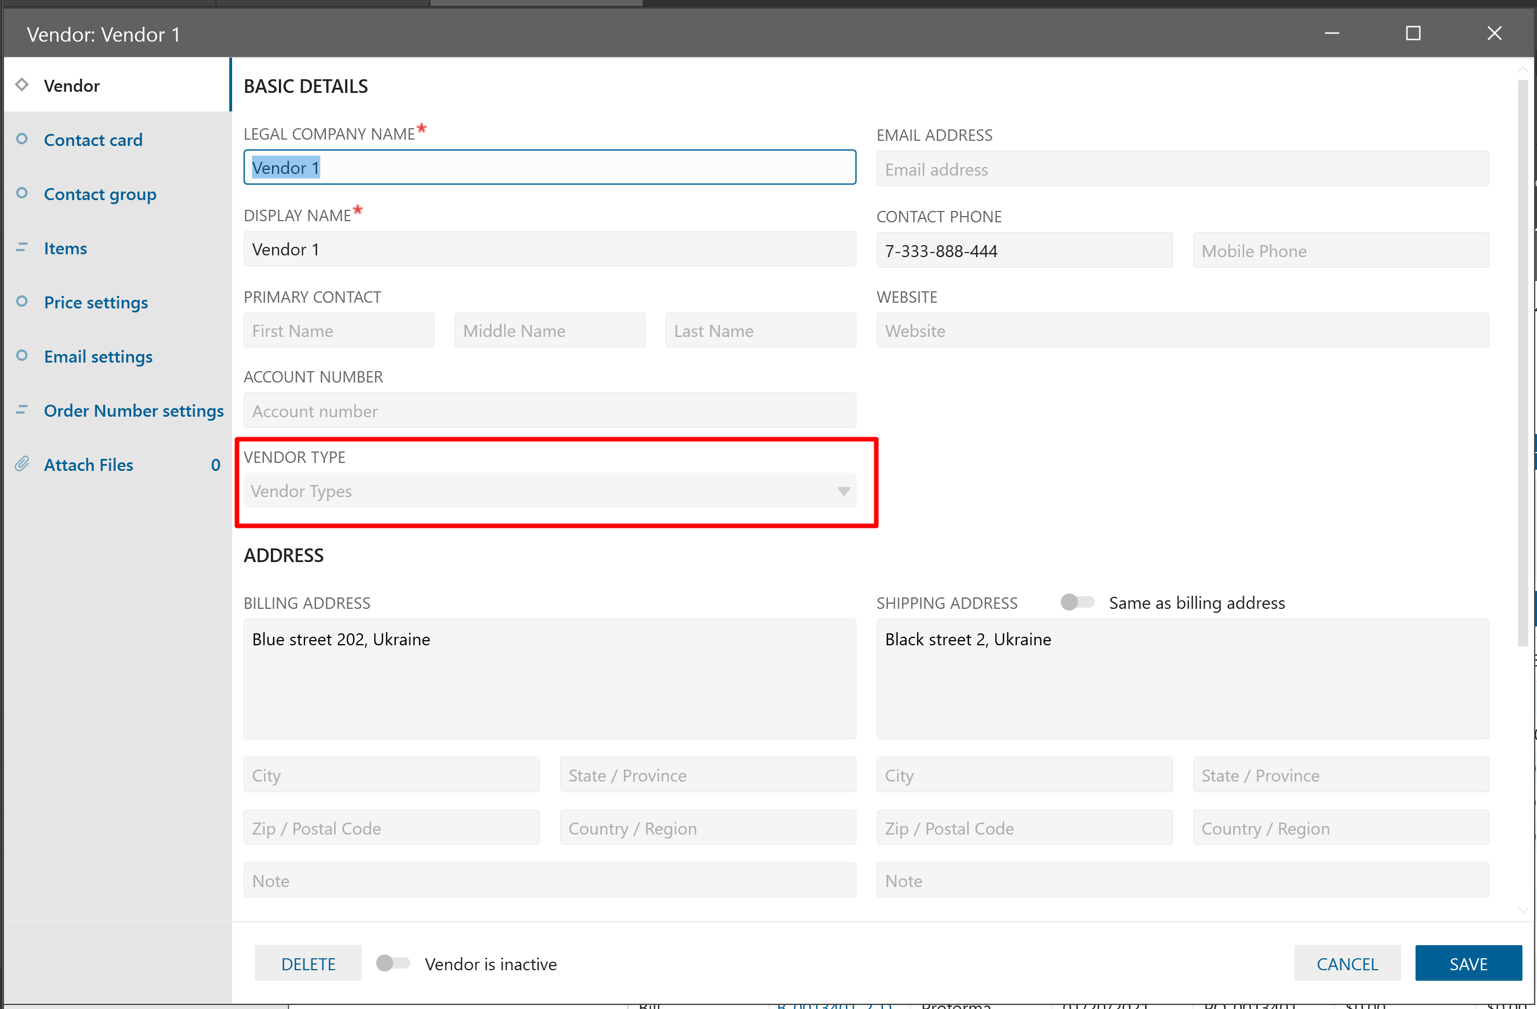The width and height of the screenshot is (1537, 1009).
Task: Click icon beside Order Number settings
Action: (22, 410)
